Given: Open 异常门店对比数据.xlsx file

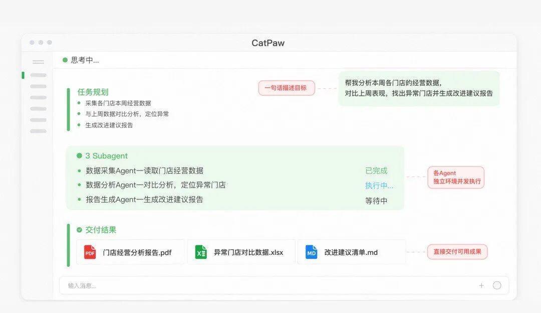Looking at the screenshot, I should click(241, 252).
